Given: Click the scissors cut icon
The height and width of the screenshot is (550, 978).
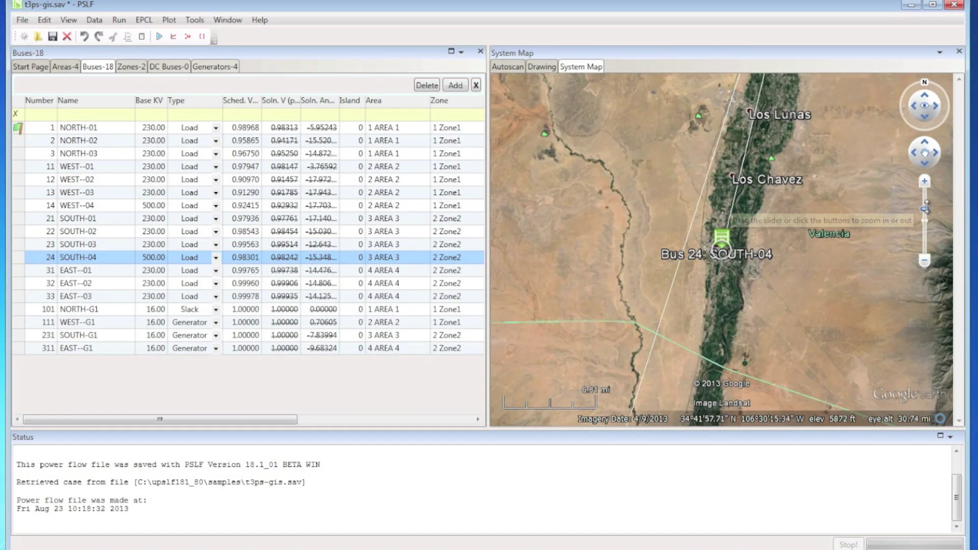Looking at the screenshot, I should (113, 37).
